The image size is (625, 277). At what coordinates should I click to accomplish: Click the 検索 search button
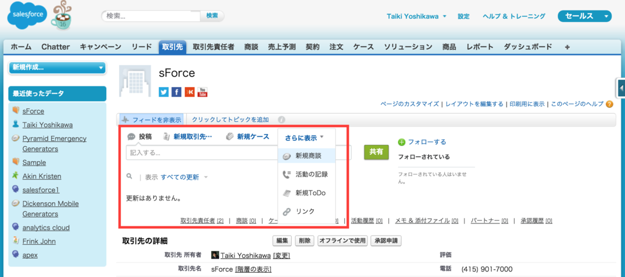click(212, 16)
